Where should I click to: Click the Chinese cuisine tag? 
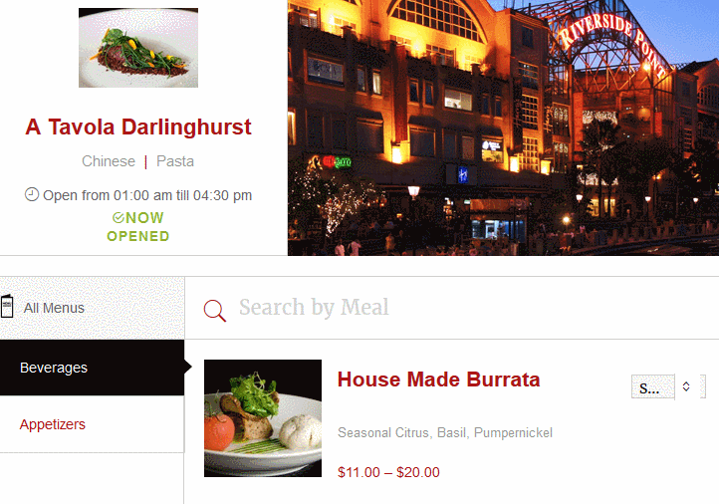tap(109, 161)
